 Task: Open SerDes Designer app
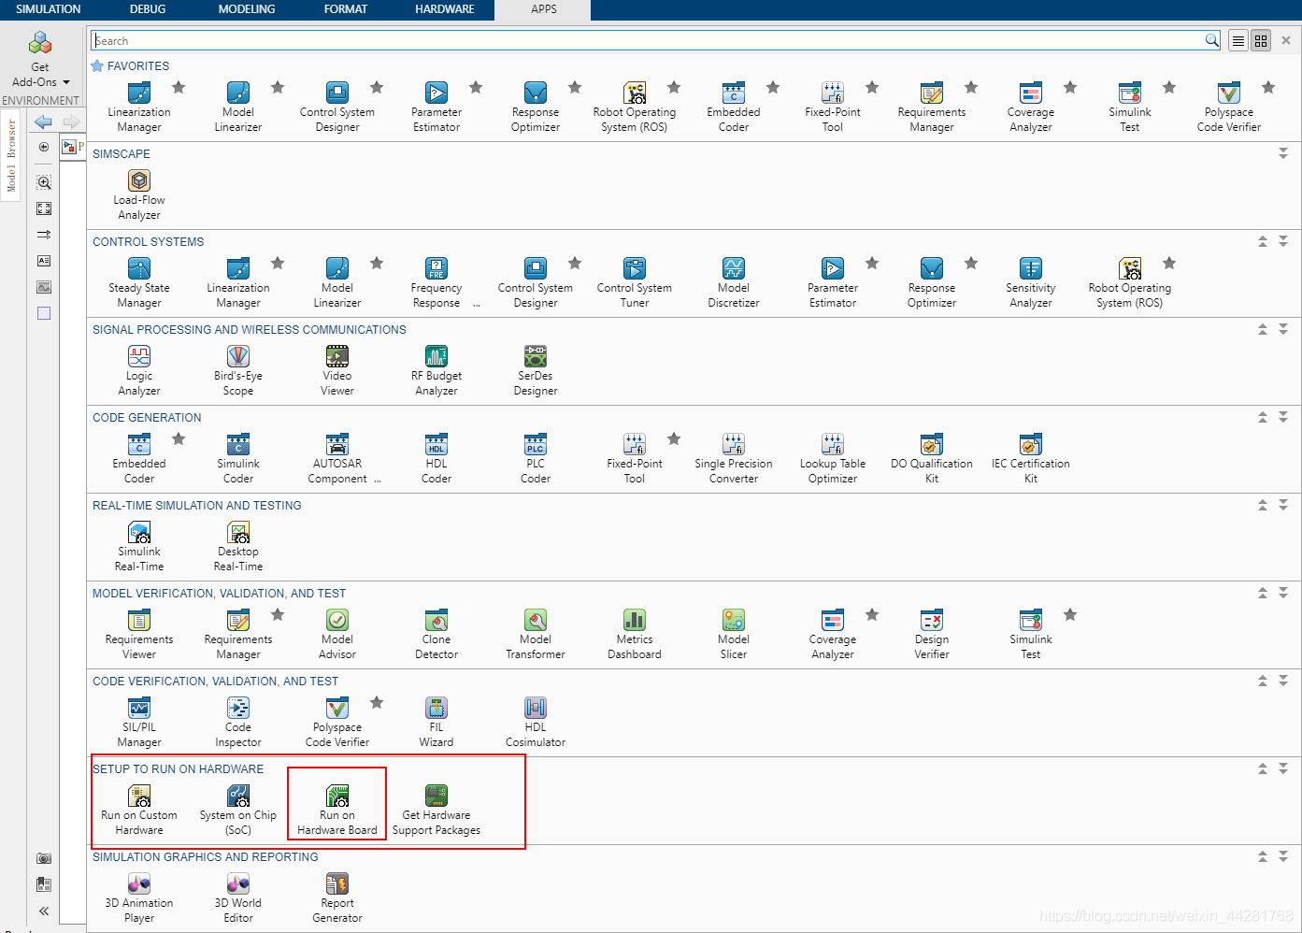tap(536, 370)
